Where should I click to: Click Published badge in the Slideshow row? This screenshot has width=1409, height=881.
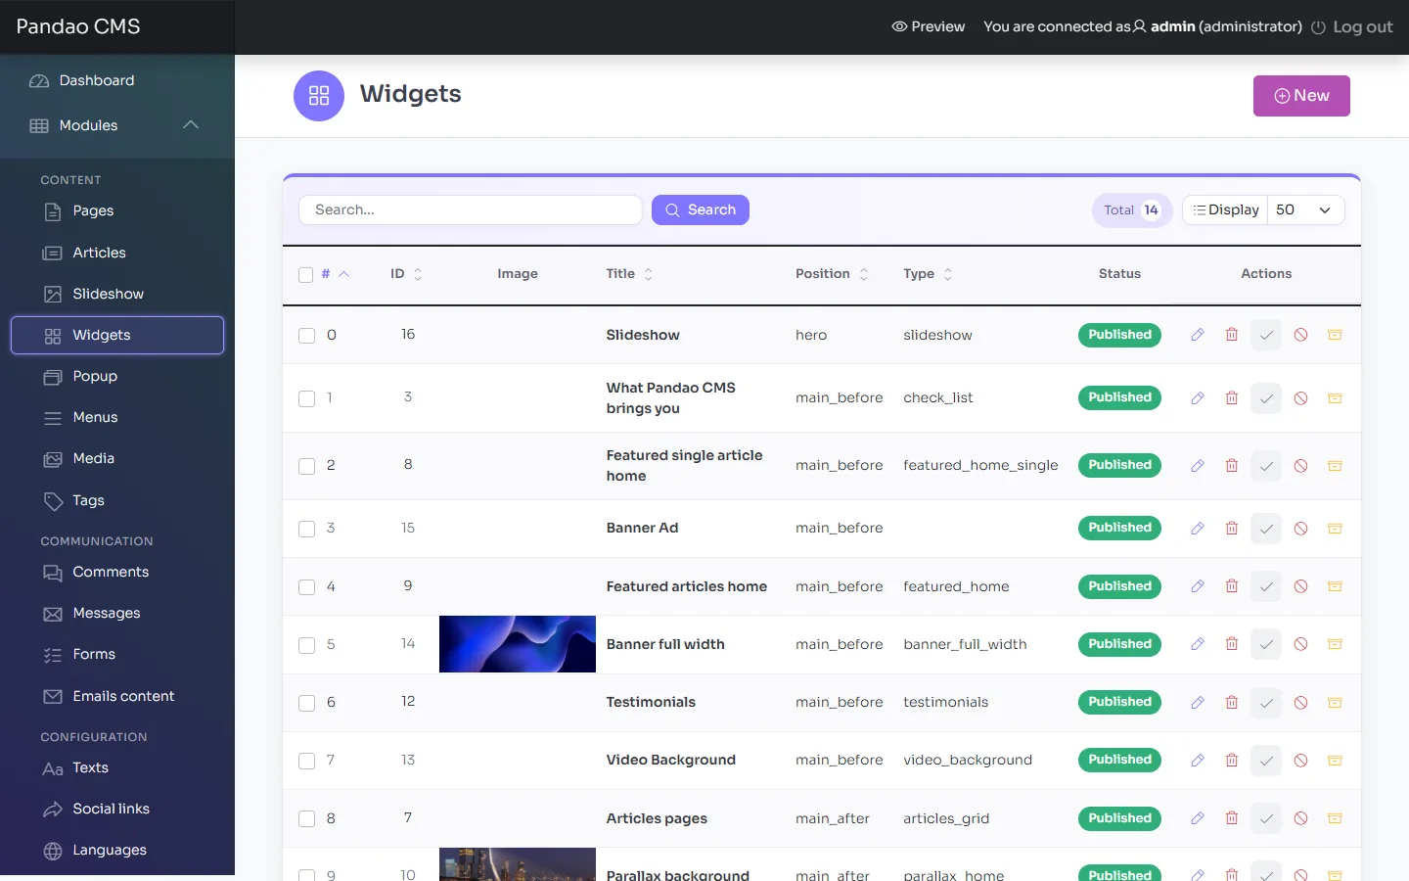pyautogui.click(x=1119, y=335)
